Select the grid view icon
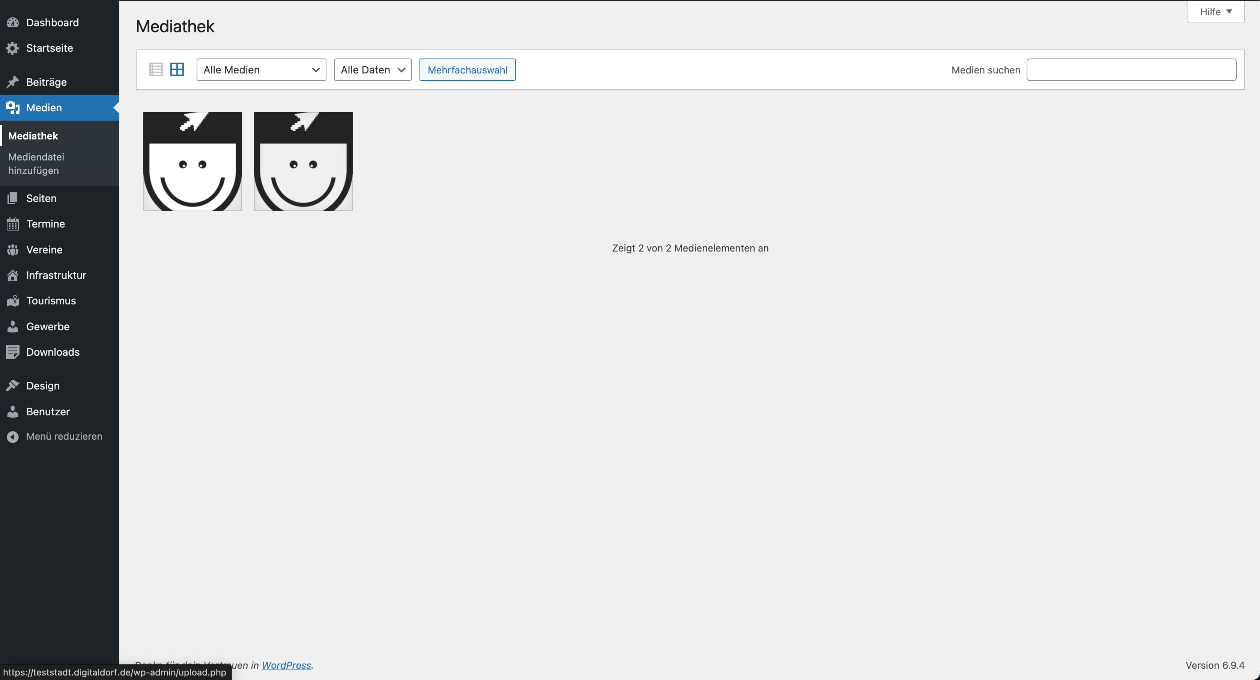The height and width of the screenshot is (680, 1260). (177, 69)
